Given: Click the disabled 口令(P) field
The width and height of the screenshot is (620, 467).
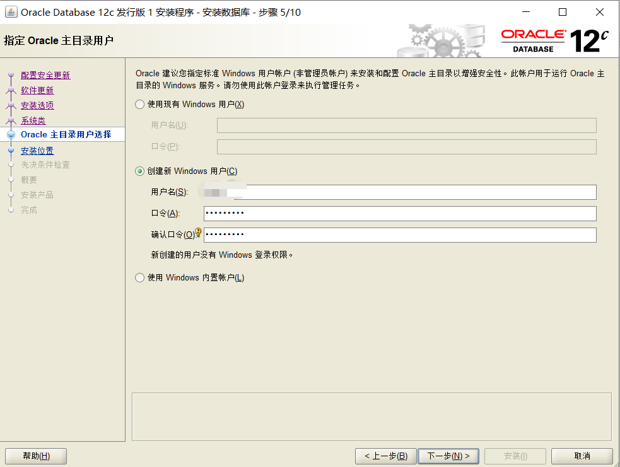Looking at the screenshot, I should tap(406, 147).
